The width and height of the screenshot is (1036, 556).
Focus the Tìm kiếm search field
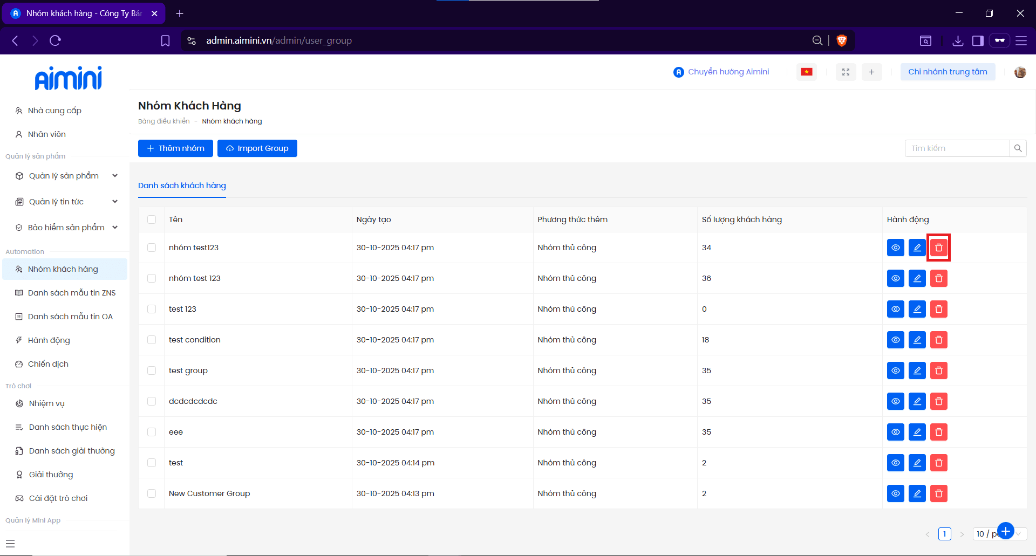click(957, 148)
